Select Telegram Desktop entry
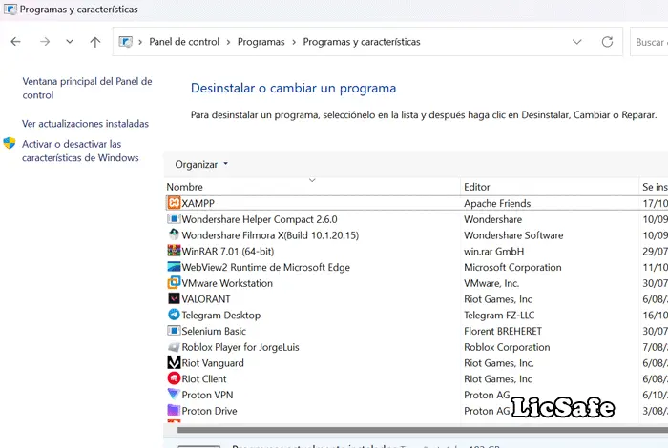 coord(221,315)
